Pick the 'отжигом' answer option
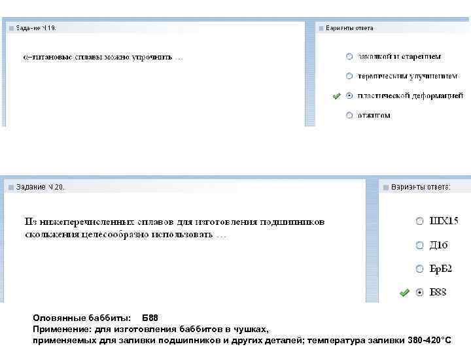The width and height of the screenshot is (471, 353). (349, 115)
